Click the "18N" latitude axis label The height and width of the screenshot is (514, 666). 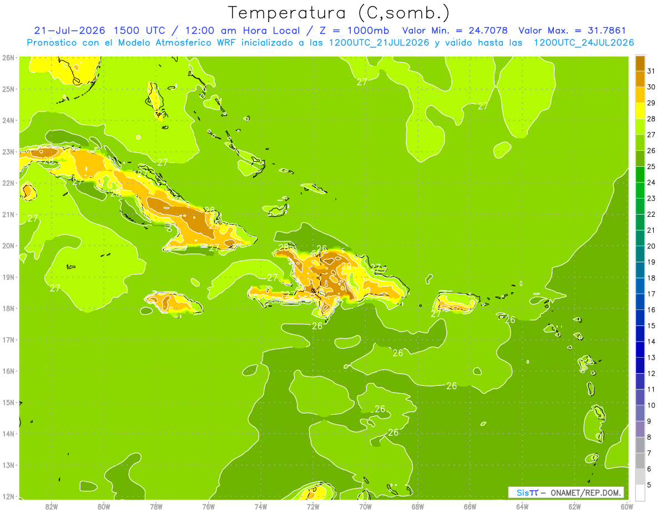click(8, 308)
